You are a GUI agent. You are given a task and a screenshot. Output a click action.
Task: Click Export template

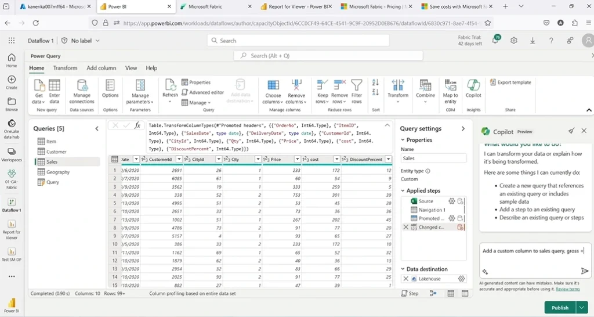pos(510,82)
